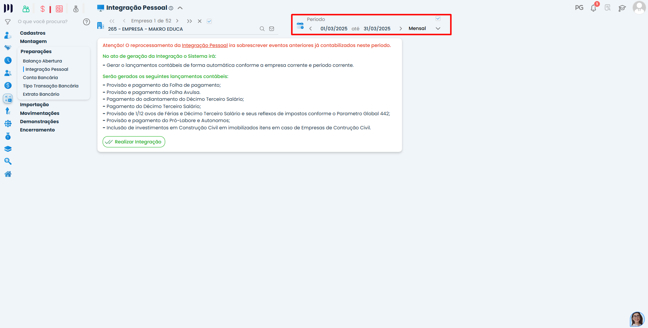
Task: Expand the Demonstrações menu
Action: pos(39,122)
